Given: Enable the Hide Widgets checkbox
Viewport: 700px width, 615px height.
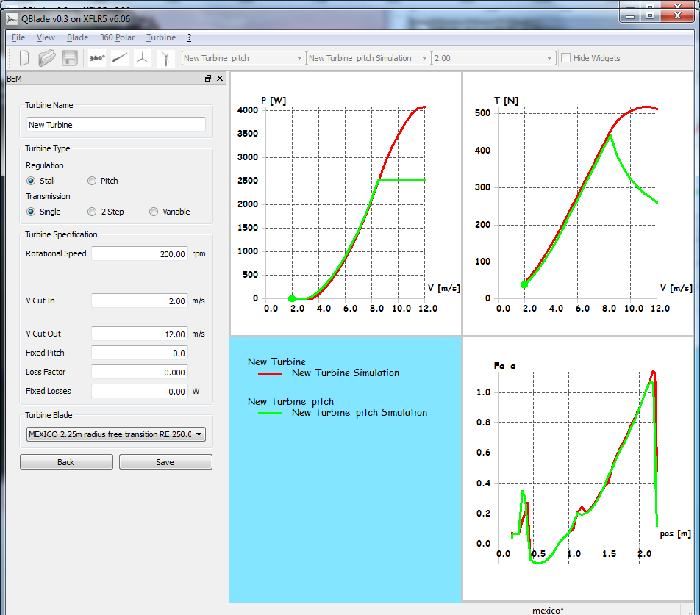Looking at the screenshot, I should 566,58.
